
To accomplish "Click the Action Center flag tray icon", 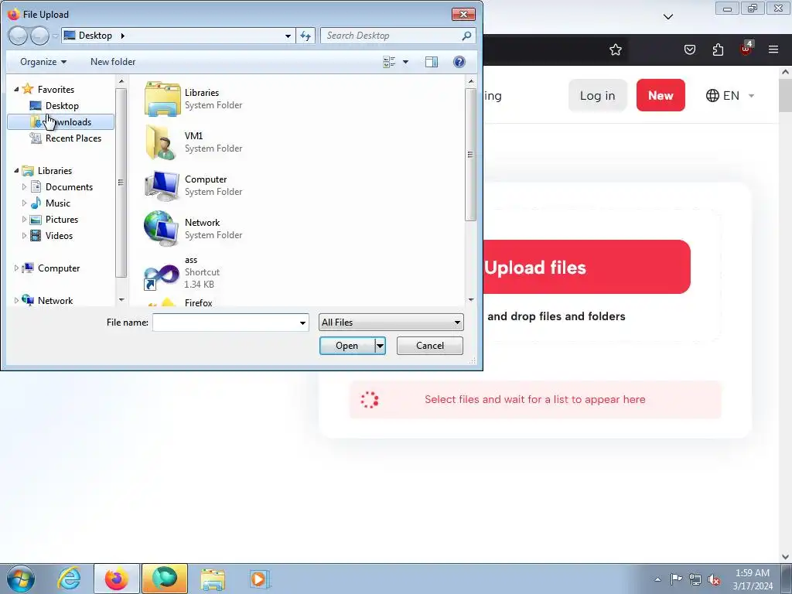I will [x=676, y=579].
